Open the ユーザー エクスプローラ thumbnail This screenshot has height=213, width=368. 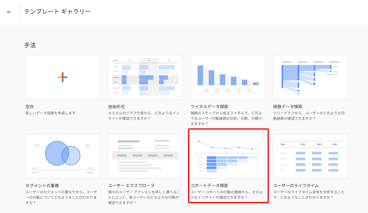[145, 156]
